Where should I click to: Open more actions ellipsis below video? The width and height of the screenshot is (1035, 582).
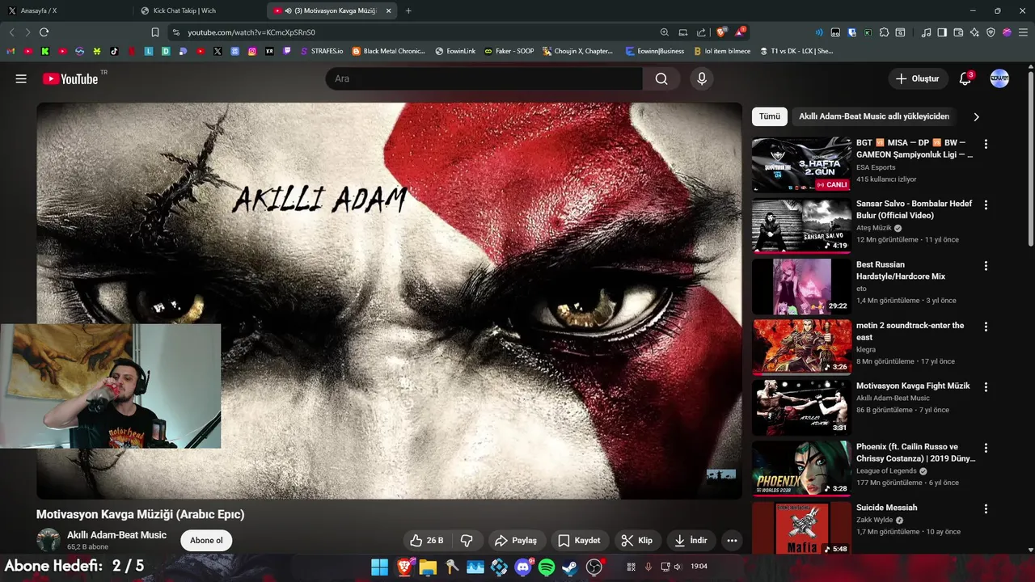click(732, 540)
